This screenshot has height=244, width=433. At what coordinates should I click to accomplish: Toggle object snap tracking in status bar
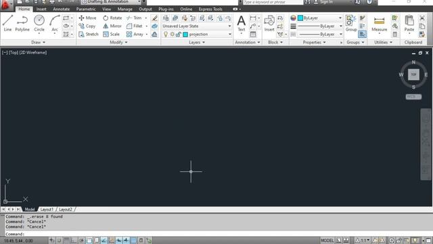click(104, 241)
